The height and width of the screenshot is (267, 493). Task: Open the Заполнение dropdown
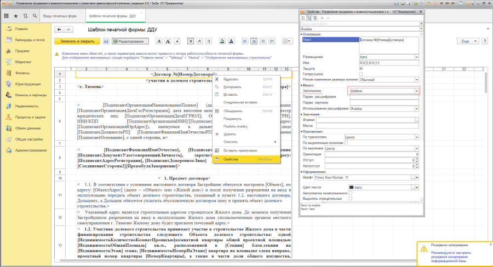(416, 91)
